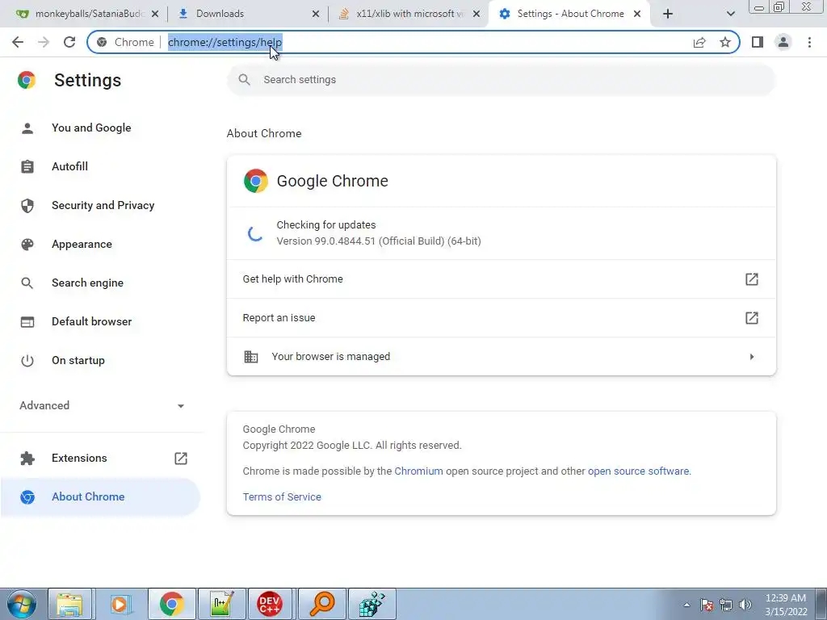Close the Settings - About Chrome tab
Viewport: 827px width, 620px height.
637,15
